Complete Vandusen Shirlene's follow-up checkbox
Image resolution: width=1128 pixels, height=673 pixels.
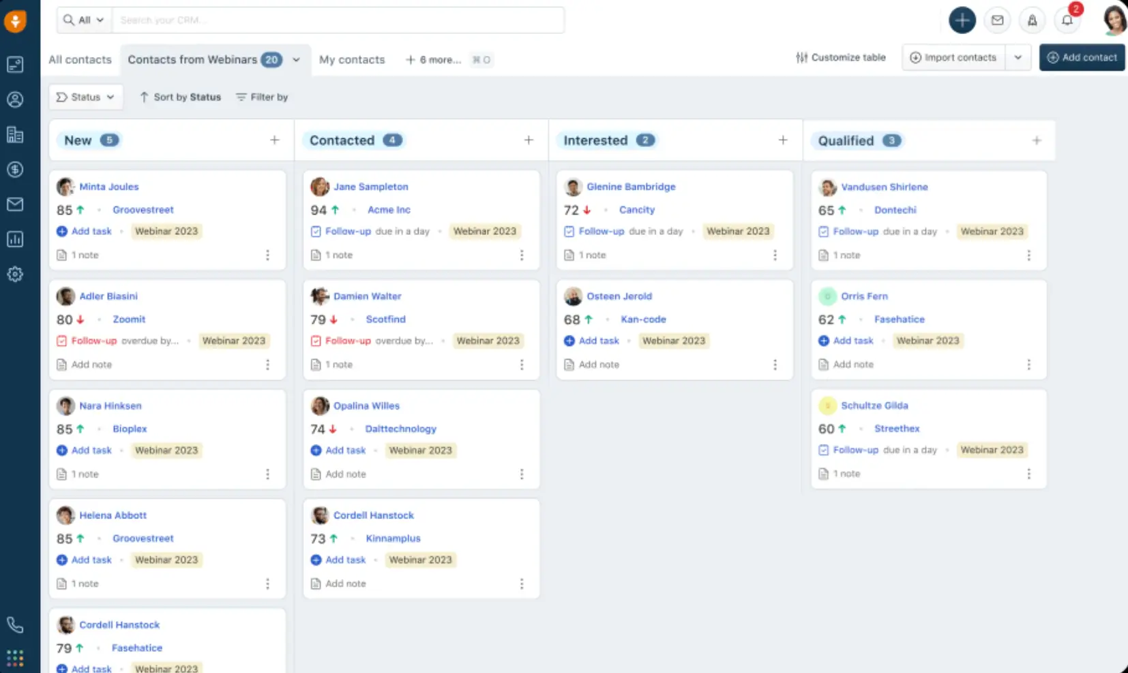click(823, 231)
